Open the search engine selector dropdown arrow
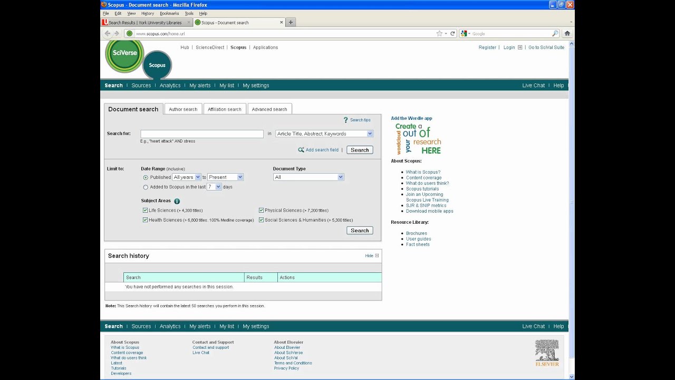The image size is (675, 380). pyautogui.click(x=469, y=33)
